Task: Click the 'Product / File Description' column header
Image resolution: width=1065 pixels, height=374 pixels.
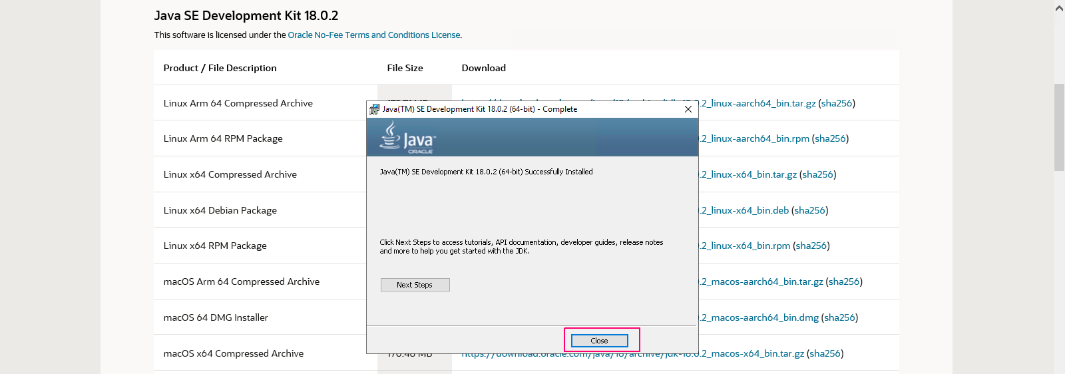Action: (x=220, y=68)
